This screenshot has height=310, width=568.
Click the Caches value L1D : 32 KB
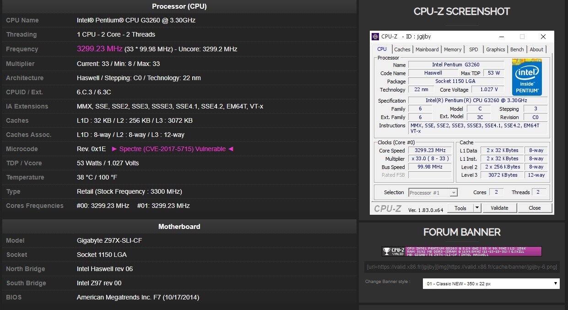click(x=135, y=120)
